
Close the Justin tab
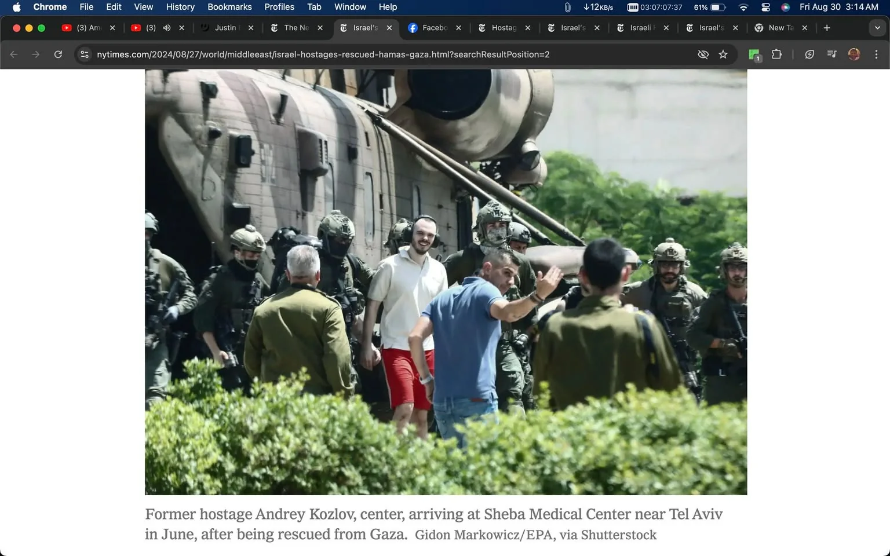point(251,28)
